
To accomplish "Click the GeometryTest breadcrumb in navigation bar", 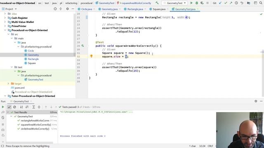I will coord(106,3).
